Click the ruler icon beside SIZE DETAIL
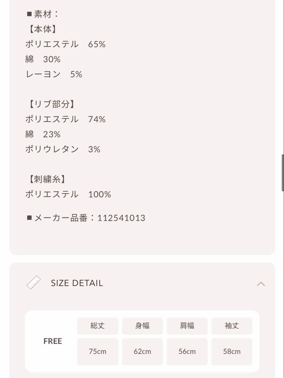The image size is (284, 378). pyautogui.click(x=33, y=283)
